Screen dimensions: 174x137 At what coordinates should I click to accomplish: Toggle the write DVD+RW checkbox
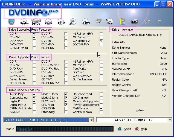point(66,76)
